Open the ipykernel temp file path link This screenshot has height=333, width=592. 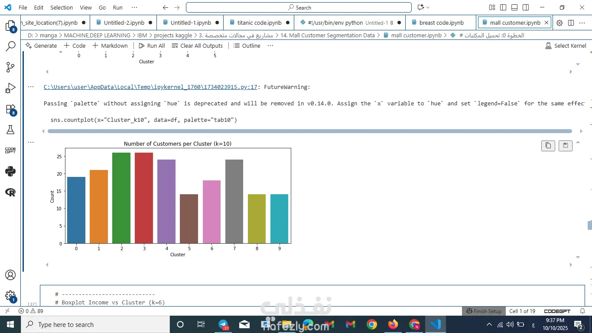pos(150,87)
